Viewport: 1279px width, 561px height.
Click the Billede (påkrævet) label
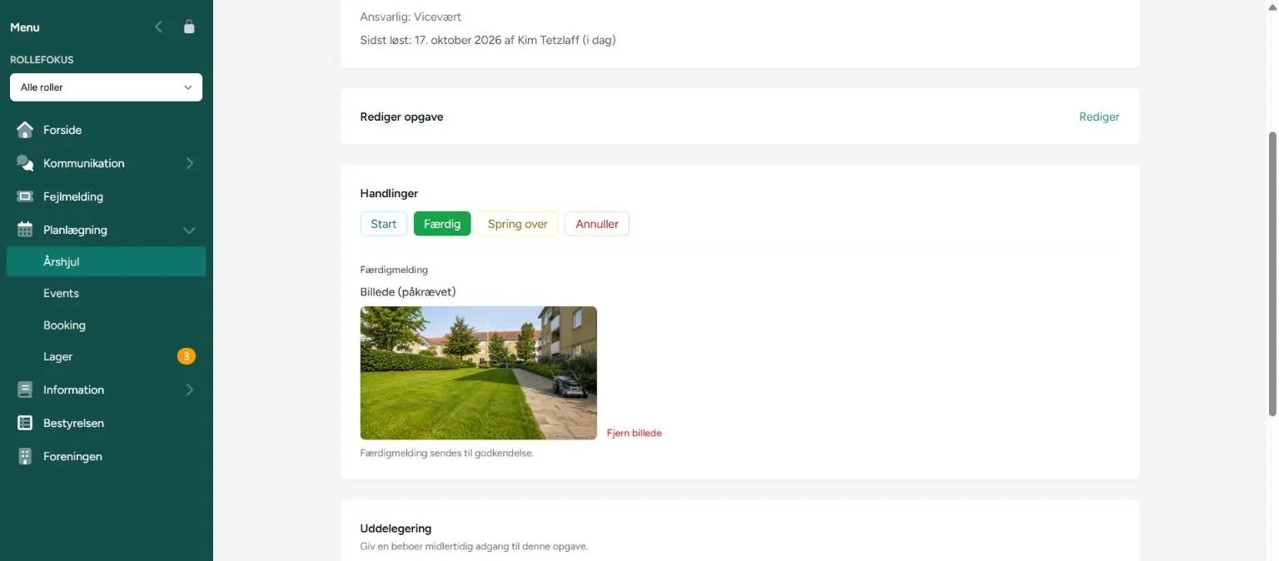click(408, 292)
